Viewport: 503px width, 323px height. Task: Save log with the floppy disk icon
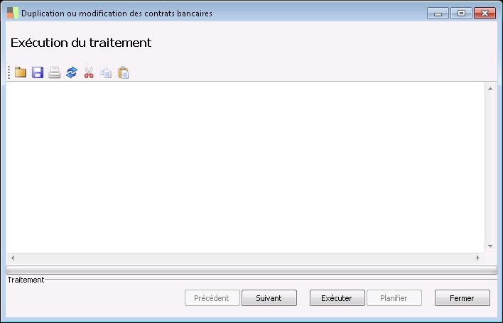[x=38, y=72]
